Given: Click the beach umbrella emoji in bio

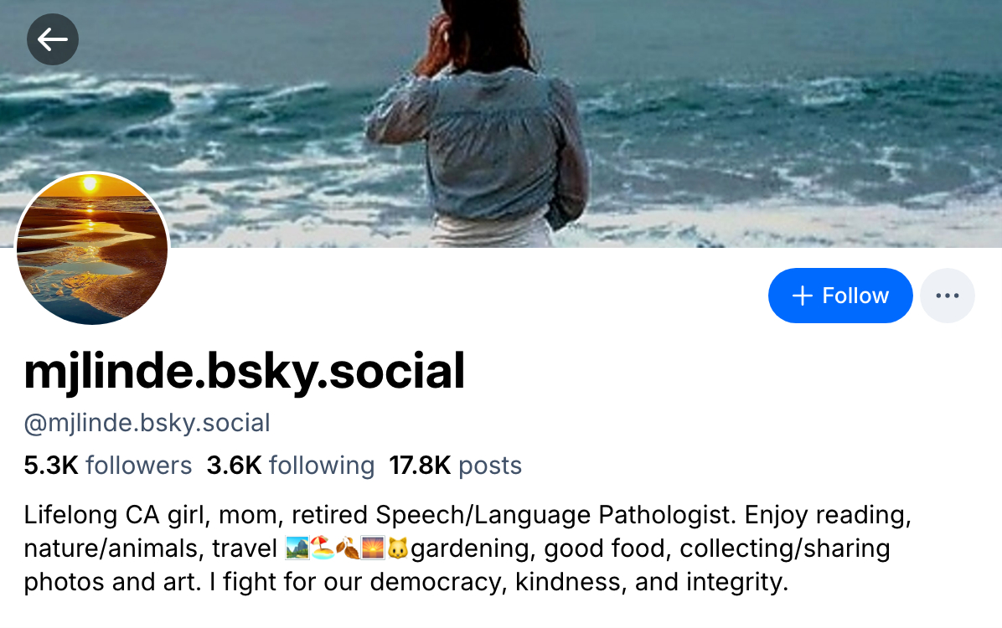Looking at the screenshot, I should point(322,549).
